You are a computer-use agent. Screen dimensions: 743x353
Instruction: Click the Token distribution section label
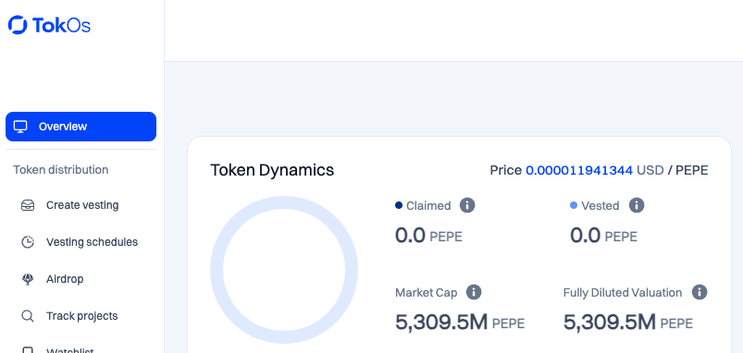[x=61, y=169]
